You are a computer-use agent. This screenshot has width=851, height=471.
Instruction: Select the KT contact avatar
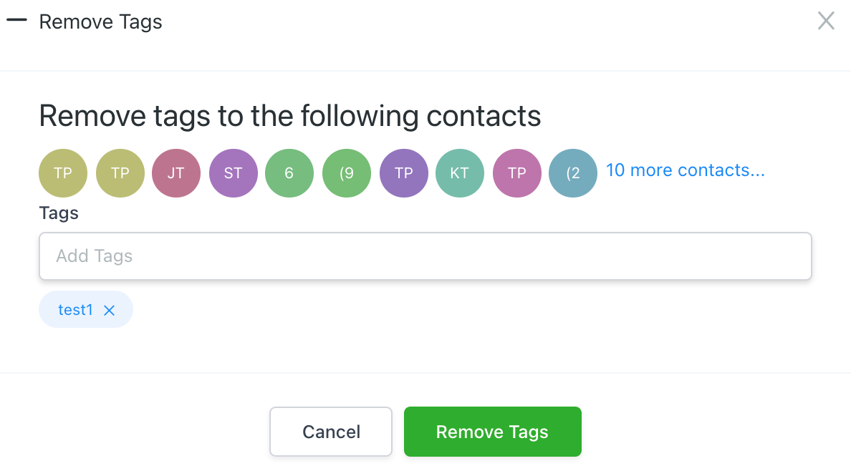click(x=460, y=173)
